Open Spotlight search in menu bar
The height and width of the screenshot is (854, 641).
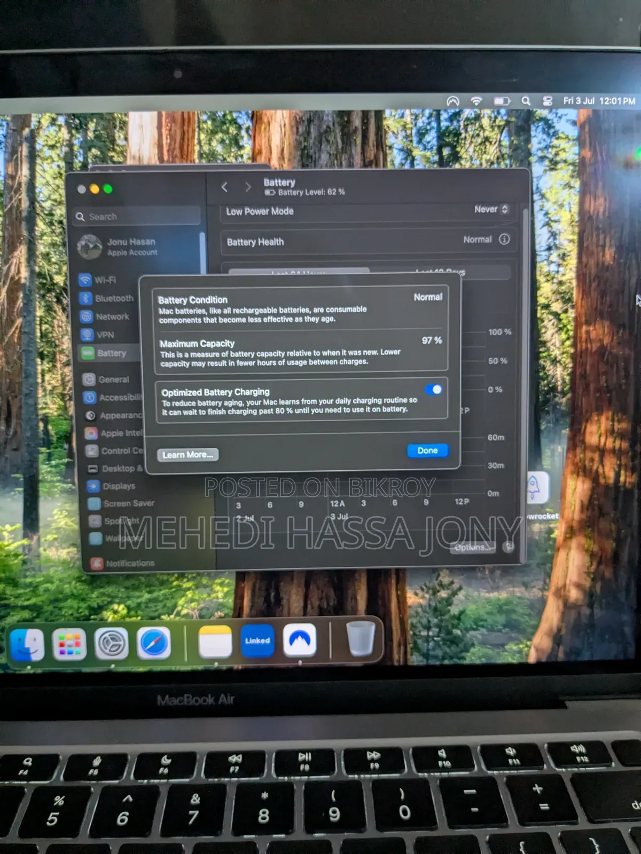click(526, 101)
